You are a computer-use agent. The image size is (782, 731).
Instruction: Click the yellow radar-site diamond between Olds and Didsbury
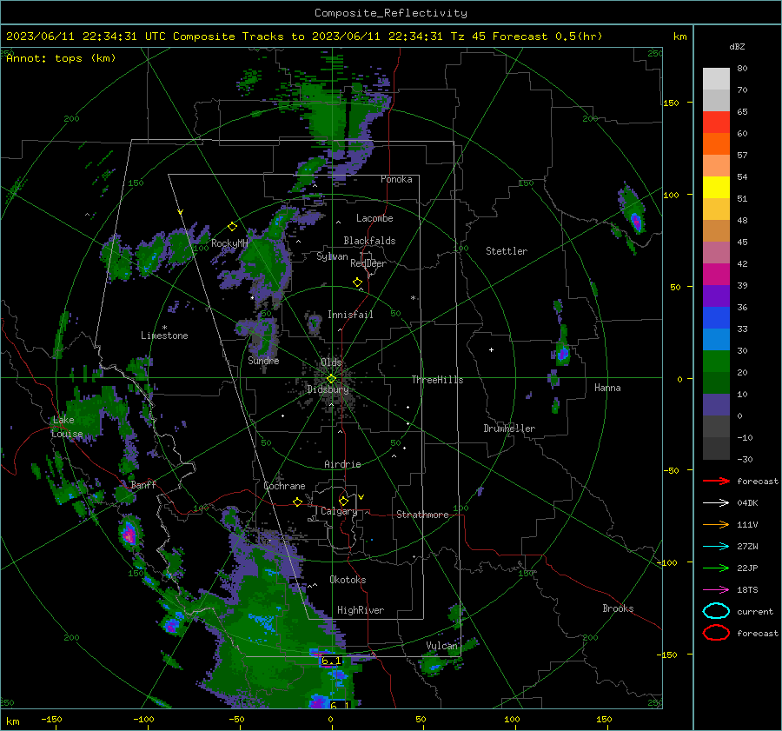331,379
